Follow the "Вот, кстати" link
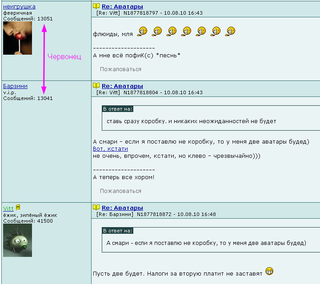320x284 pixels. (x=110, y=149)
